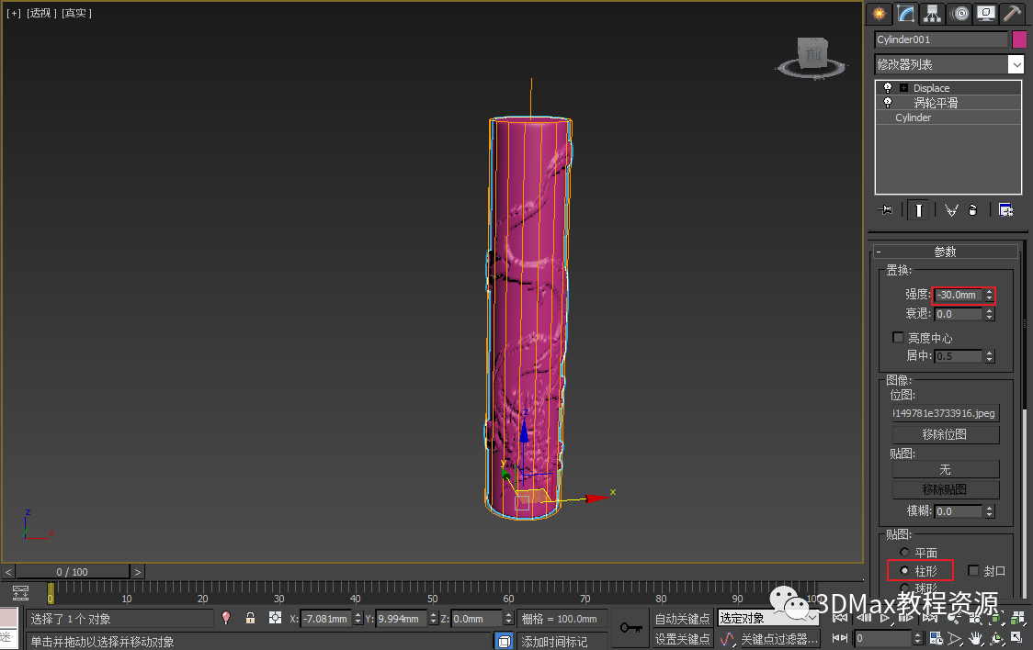
Task: Toggle Show End Result icon
Action: (918, 210)
